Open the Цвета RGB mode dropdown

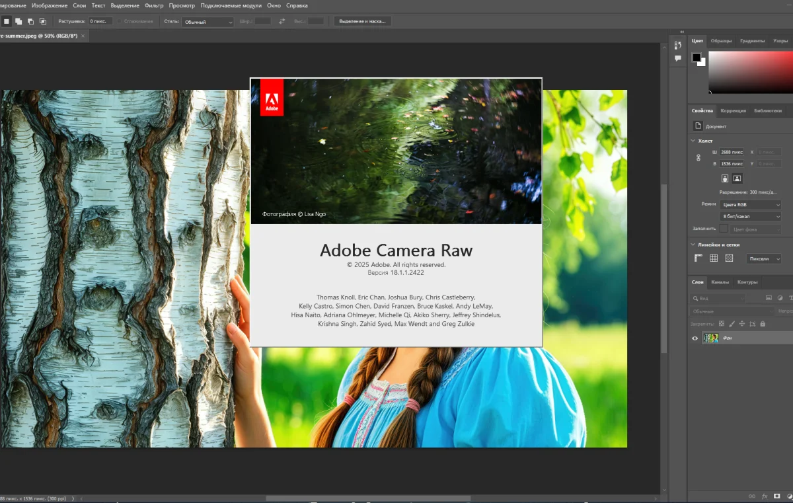[751, 204]
